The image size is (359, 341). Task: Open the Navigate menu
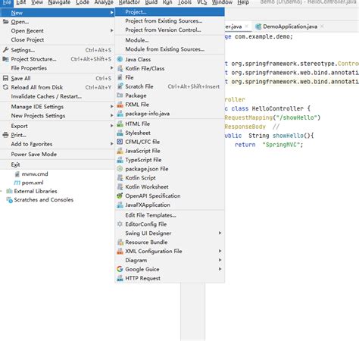pyautogui.click(x=59, y=2)
